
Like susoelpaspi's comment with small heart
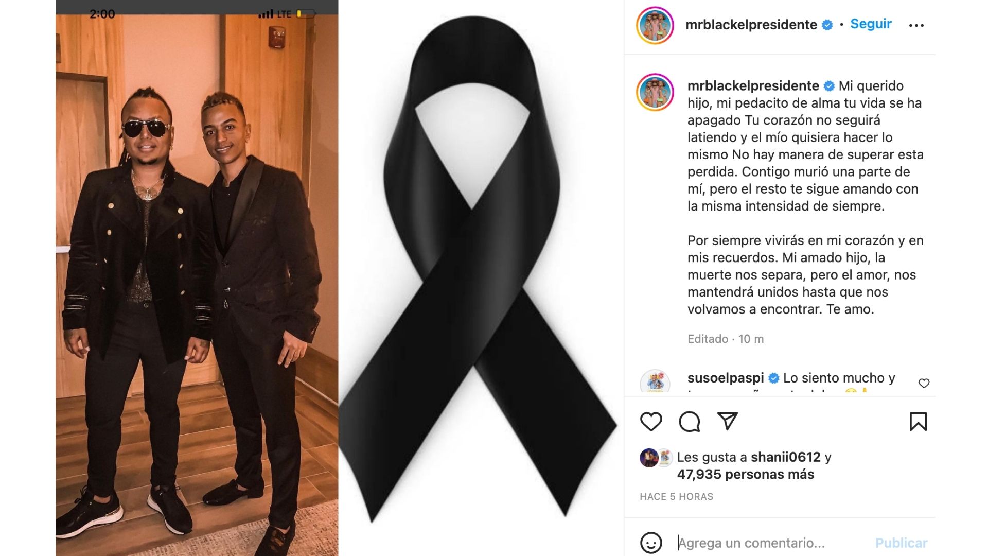[x=924, y=384]
